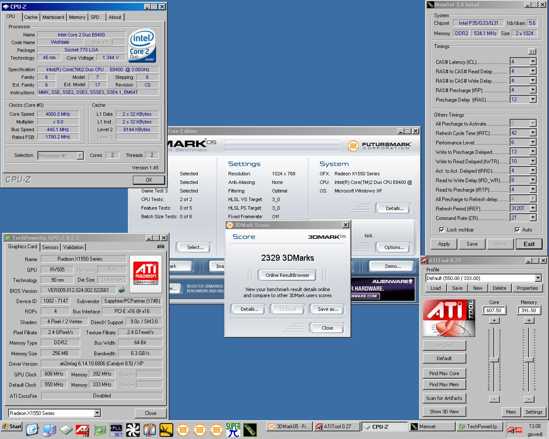The image size is (549, 439).
Task: Click Show 3D View in ATITool
Action: (444, 412)
